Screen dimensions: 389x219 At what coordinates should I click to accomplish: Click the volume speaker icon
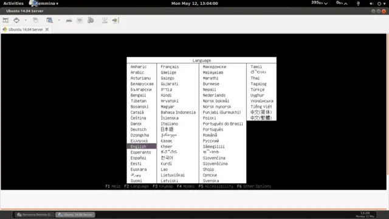[x=371, y=4]
